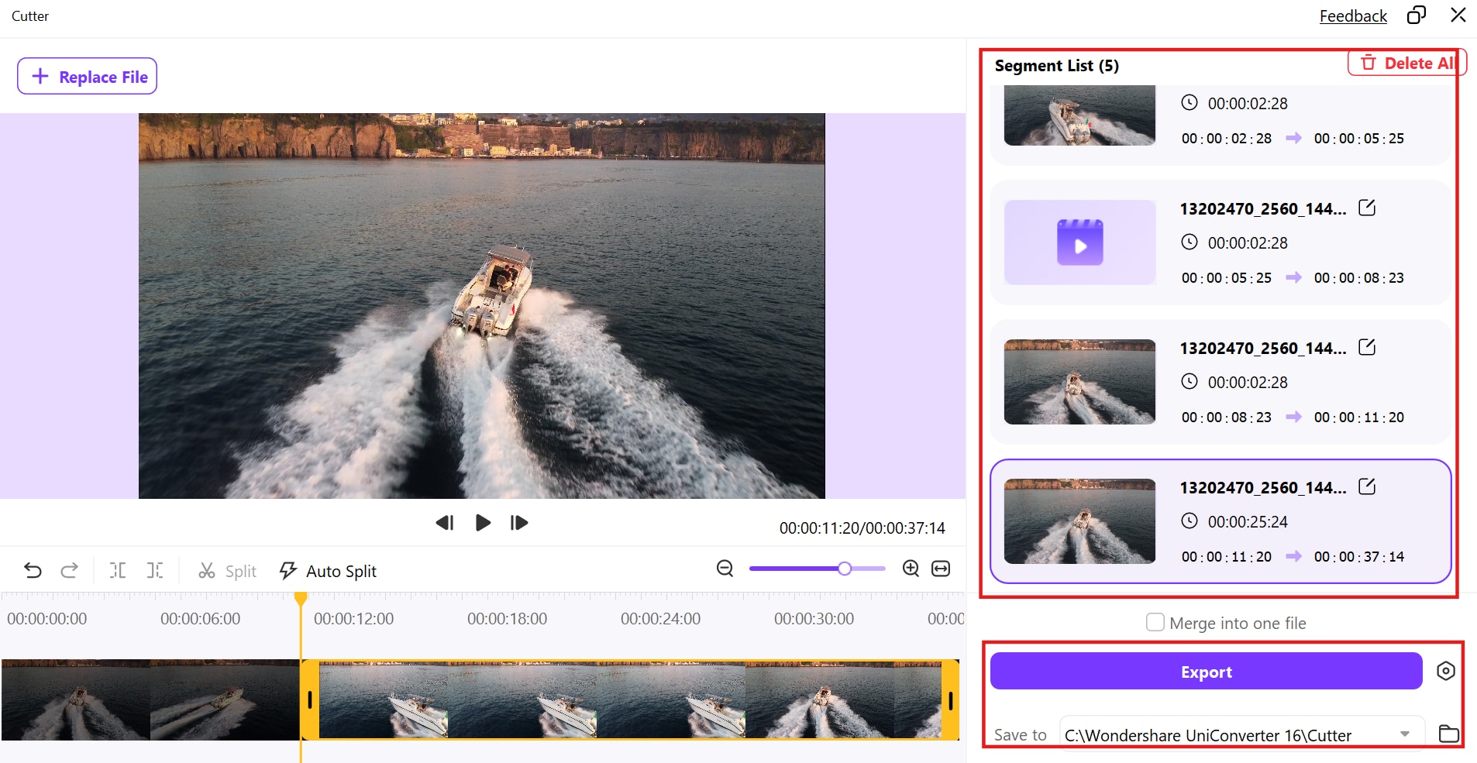The width and height of the screenshot is (1477, 763).
Task: Fit the timeline to window width
Action: point(941,569)
